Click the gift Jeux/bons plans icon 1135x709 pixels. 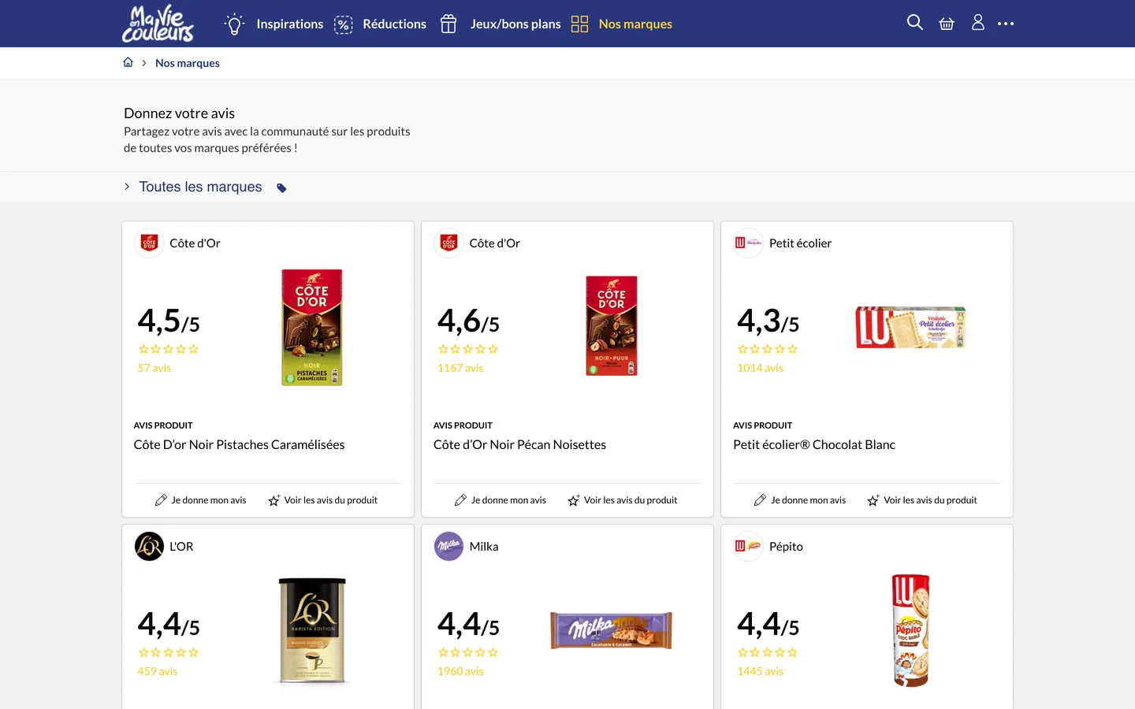coord(448,24)
